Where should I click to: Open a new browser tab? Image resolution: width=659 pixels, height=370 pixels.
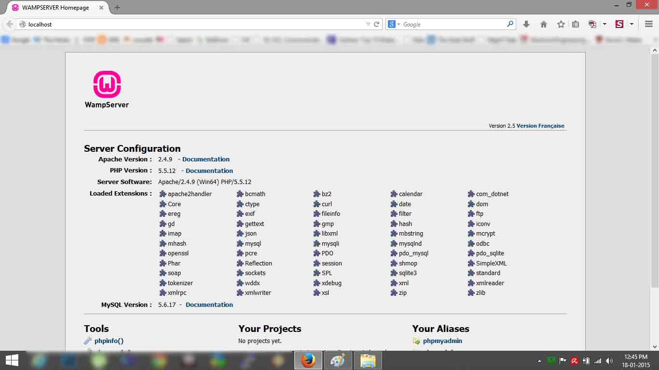pos(117,8)
